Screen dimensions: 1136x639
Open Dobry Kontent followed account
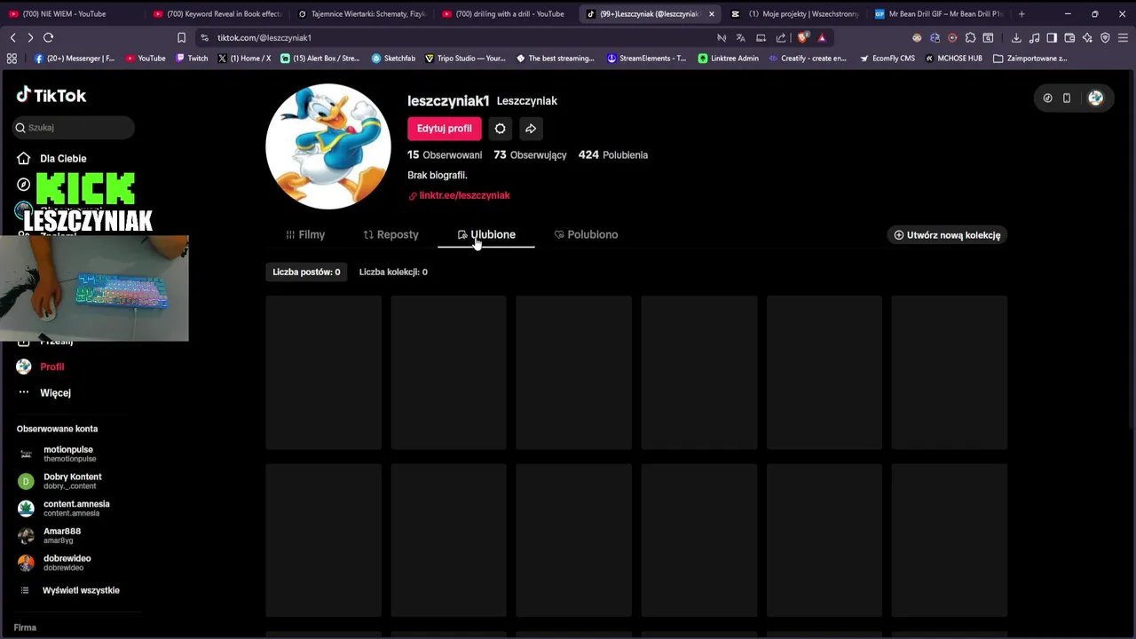pyautogui.click(x=73, y=481)
